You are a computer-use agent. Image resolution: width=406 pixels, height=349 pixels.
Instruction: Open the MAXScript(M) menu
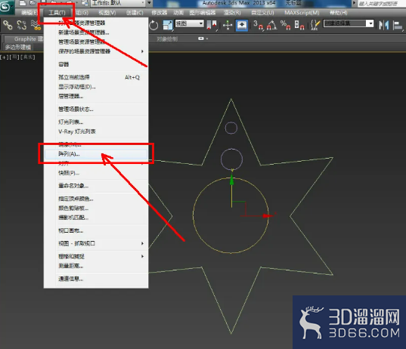point(302,13)
